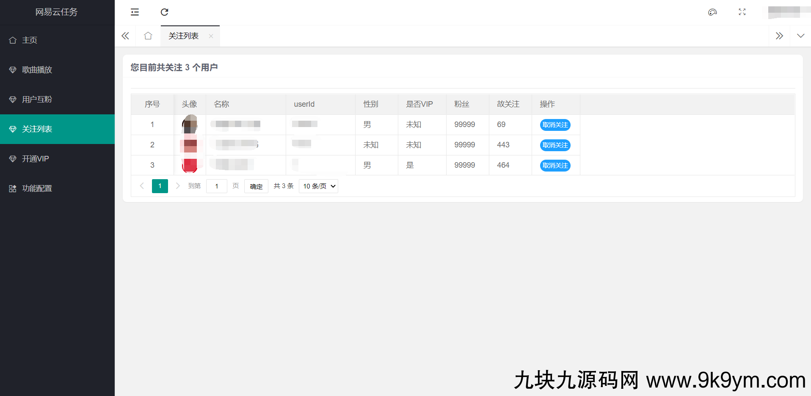Image resolution: width=811 pixels, height=396 pixels.
Task: Switch to the 关注列表 tab
Action: [x=183, y=36]
